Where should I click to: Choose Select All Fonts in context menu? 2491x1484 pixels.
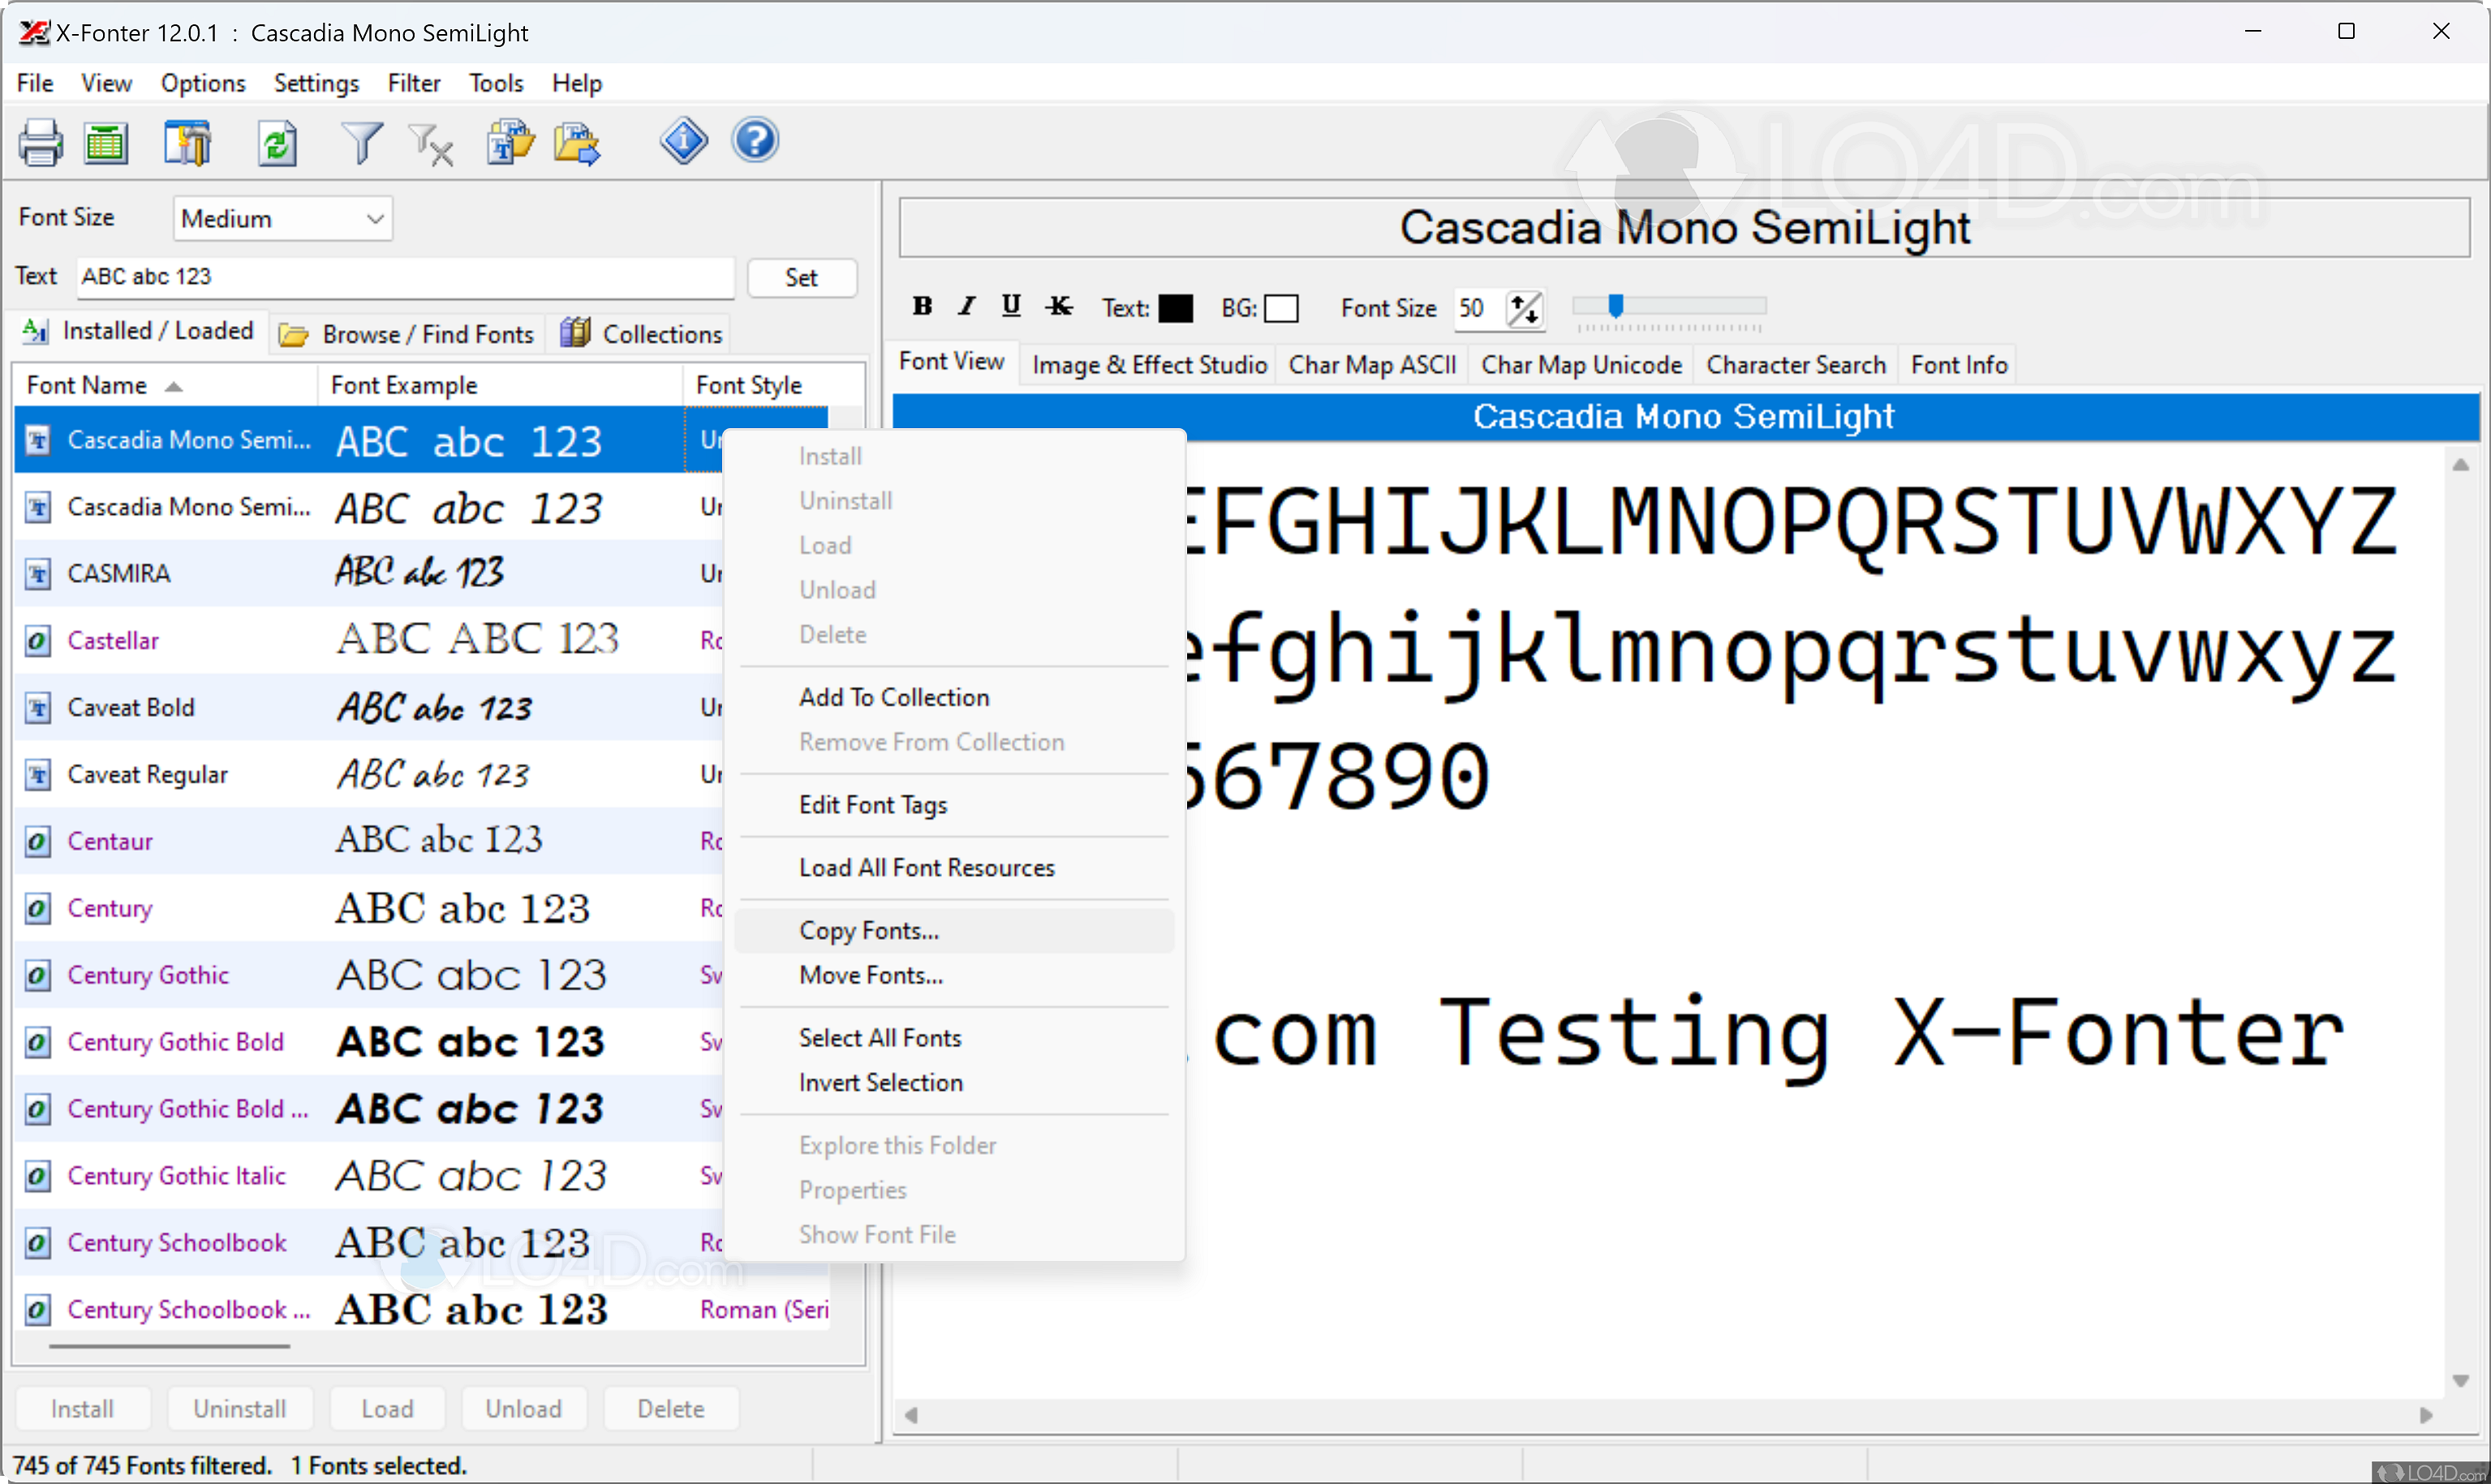coord(953,1038)
